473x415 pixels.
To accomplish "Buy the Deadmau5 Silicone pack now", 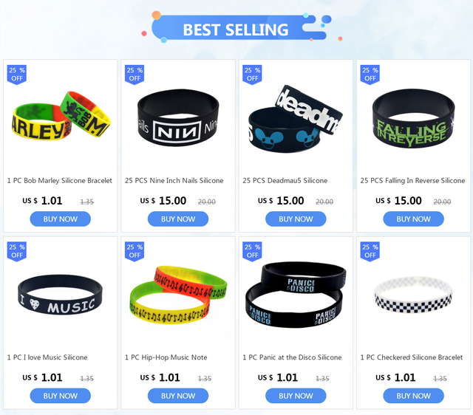I will point(296,219).
